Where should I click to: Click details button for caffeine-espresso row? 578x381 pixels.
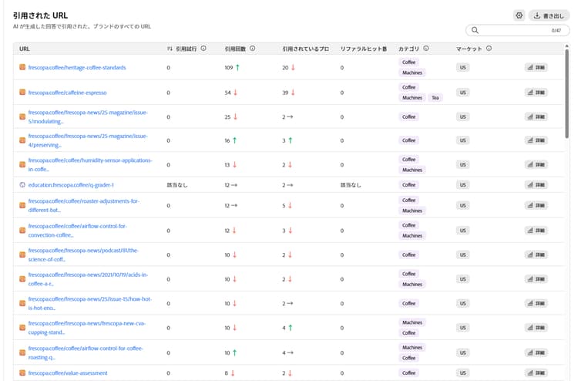[536, 93]
